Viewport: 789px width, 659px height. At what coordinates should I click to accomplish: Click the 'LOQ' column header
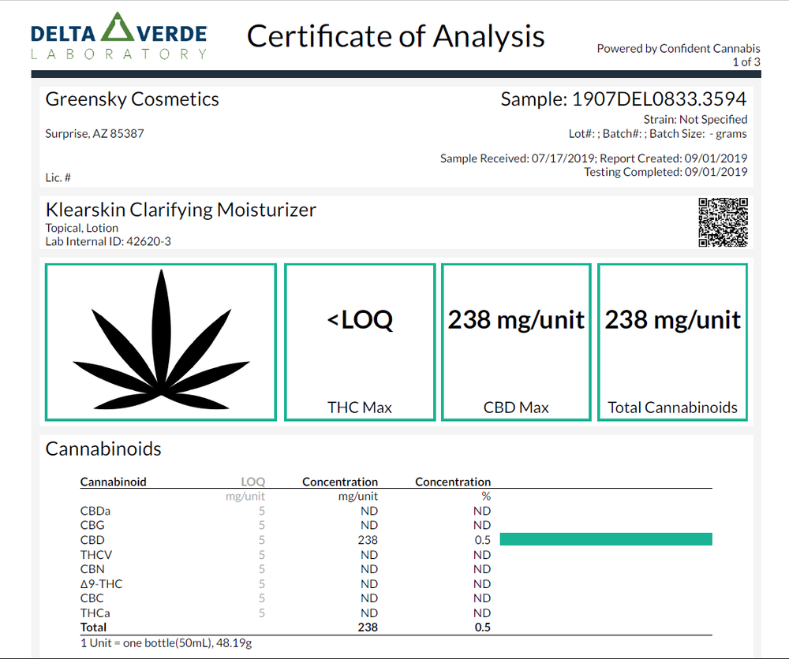(253, 482)
